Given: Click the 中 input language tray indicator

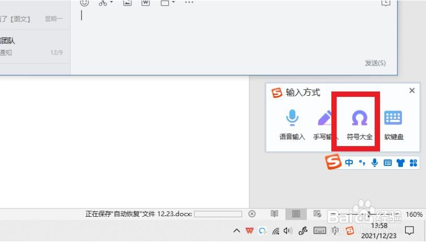Looking at the screenshot, I should click(x=335, y=231).
